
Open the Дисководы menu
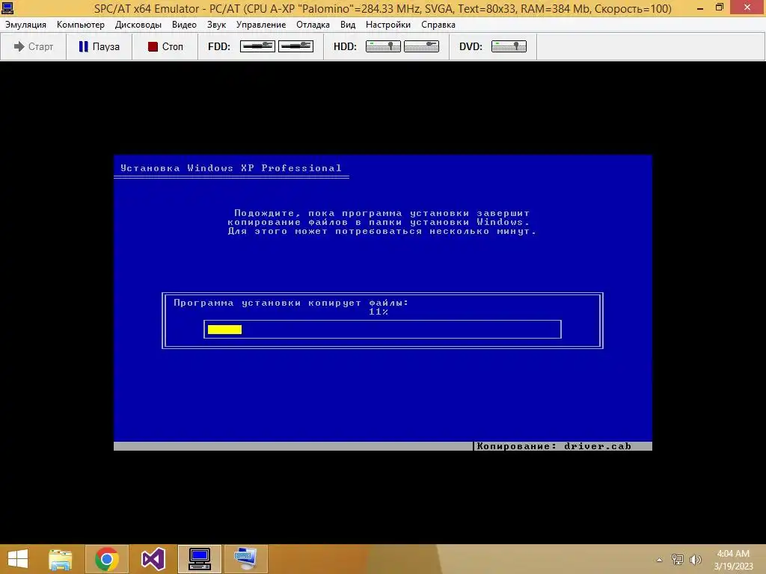tap(138, 25)
